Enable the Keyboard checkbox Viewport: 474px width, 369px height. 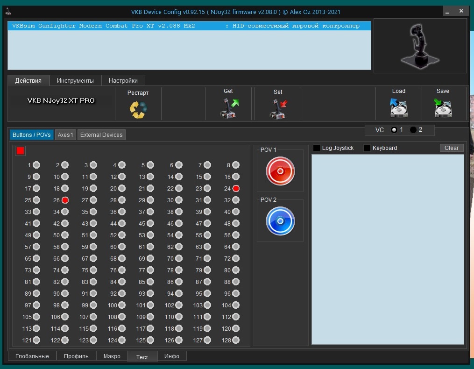[367, 148]
